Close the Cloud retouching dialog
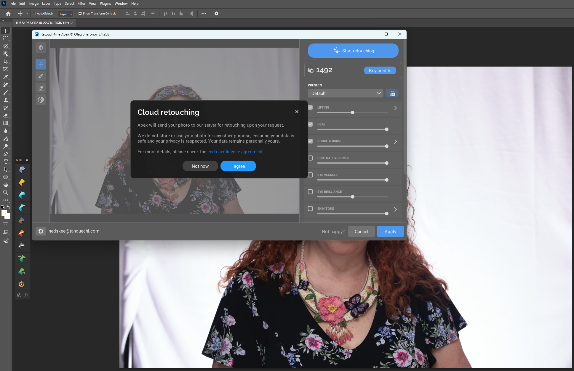574x371 pixels. (x=297, y=112)
